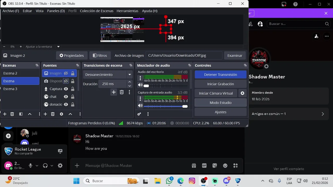Toggle Discord microphone mute

[31, 165]
